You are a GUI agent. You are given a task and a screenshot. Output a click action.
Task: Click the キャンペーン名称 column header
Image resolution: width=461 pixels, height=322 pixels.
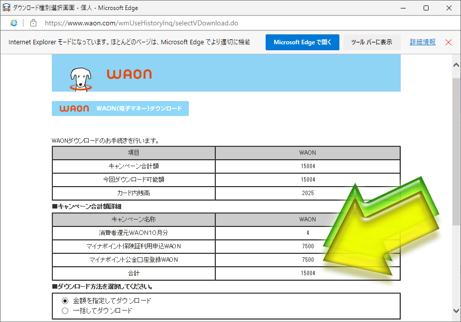point(134,219)
